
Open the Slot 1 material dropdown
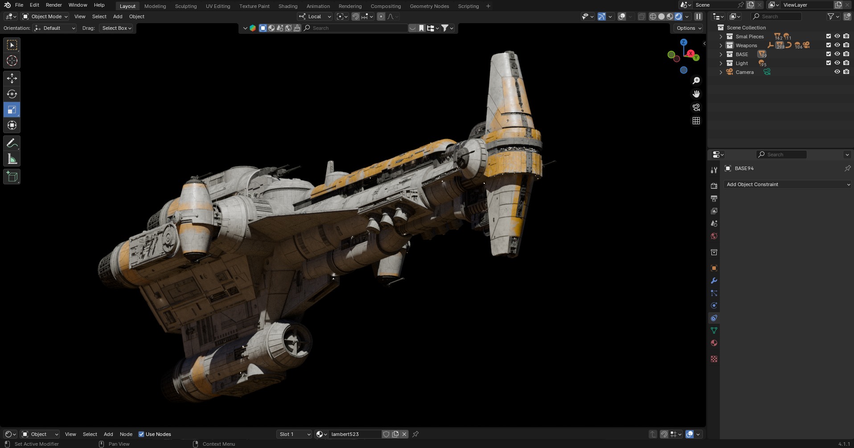coord(294,434)
